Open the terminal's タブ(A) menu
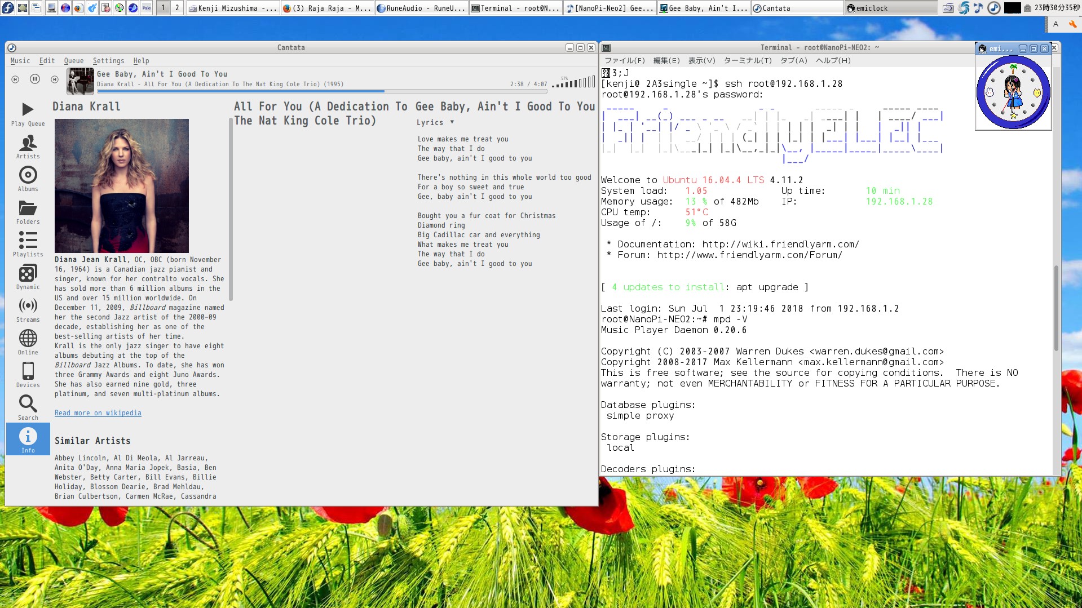Viewport: 1082px width, 608px height. pyautogui.click(x=793, y=61)
